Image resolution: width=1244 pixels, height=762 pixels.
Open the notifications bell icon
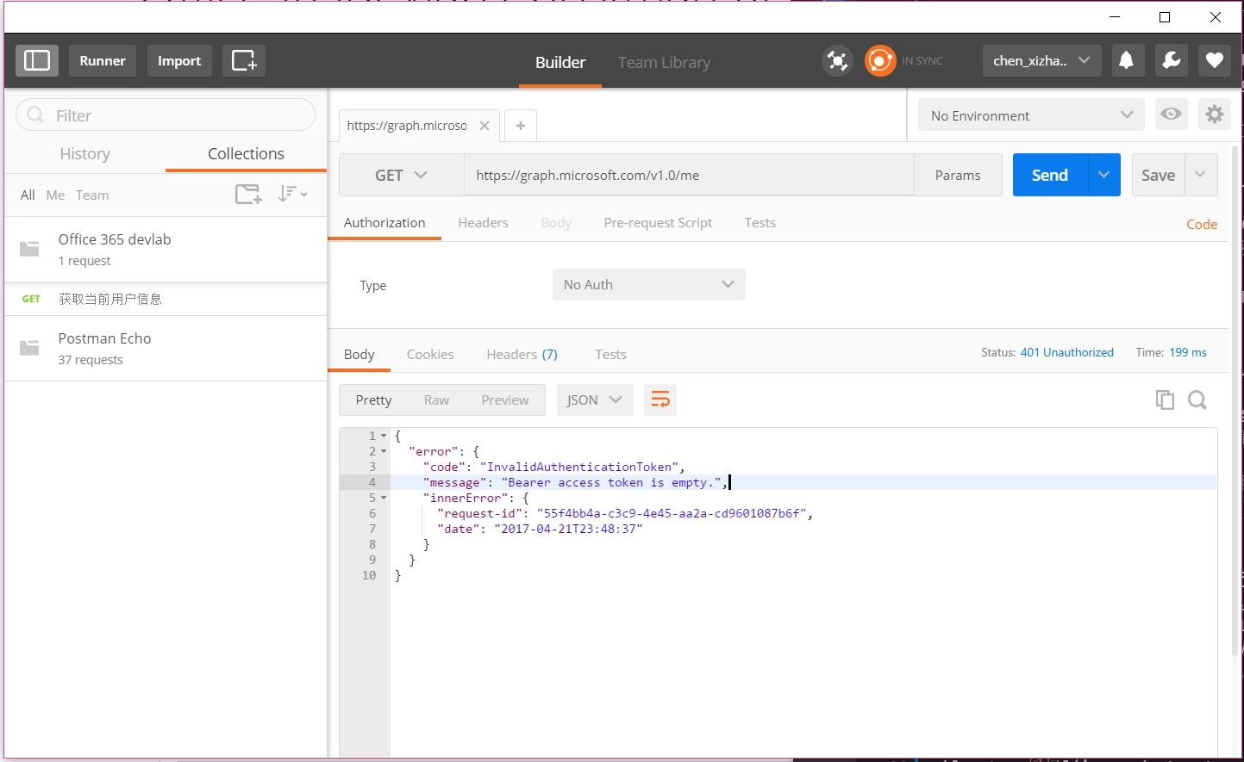pos(1126,60)
